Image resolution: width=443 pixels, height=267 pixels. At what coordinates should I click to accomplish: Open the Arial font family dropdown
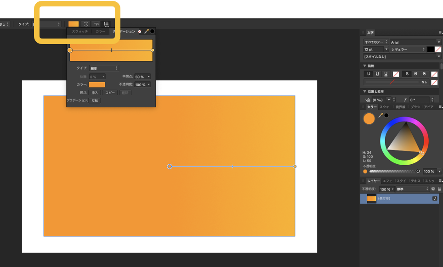(x=415, y=42)
